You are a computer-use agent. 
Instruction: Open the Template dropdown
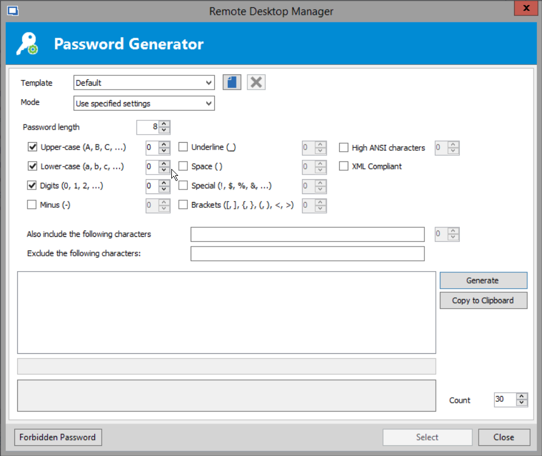pos(208,83)
